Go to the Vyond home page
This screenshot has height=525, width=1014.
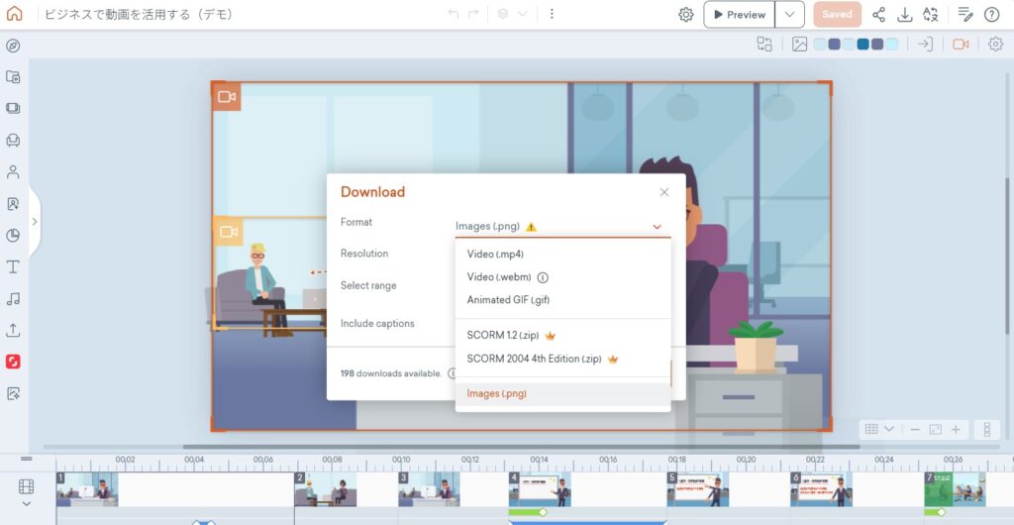coord(14,14)
